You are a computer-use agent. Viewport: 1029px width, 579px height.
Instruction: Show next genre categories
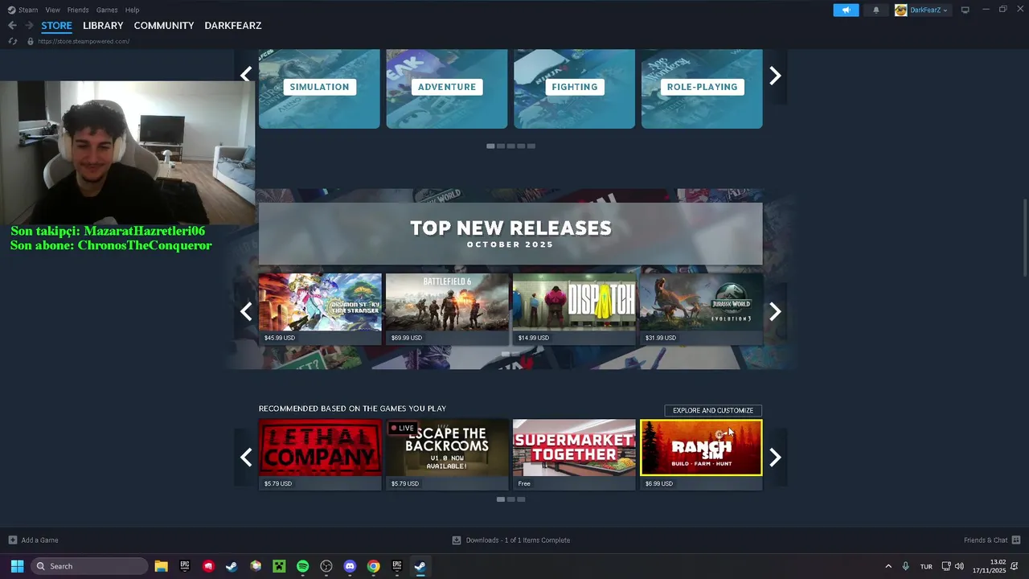[x=775, y=75]
